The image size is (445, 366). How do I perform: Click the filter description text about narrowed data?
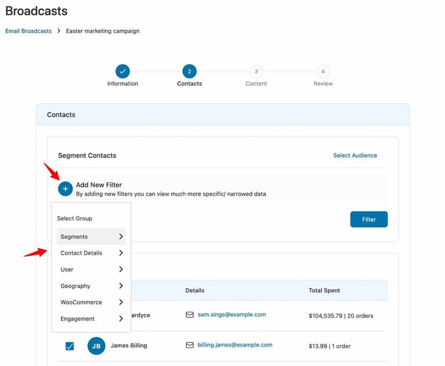click(171, 194)
